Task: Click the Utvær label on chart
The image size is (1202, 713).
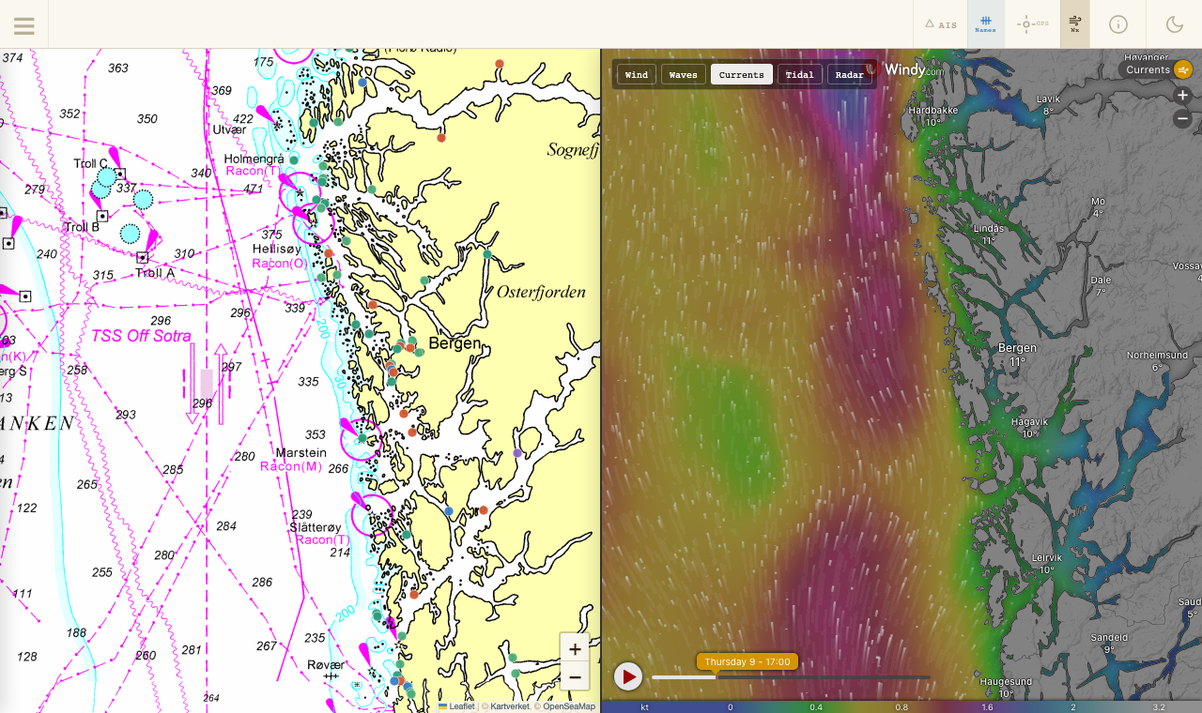Action: 229,129
